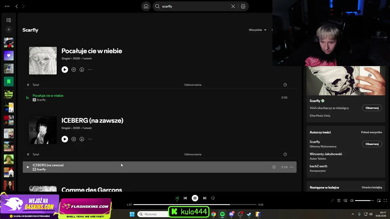
Task: Go back to the previous page
Action: pyautogui.click(x=17, y=6)
